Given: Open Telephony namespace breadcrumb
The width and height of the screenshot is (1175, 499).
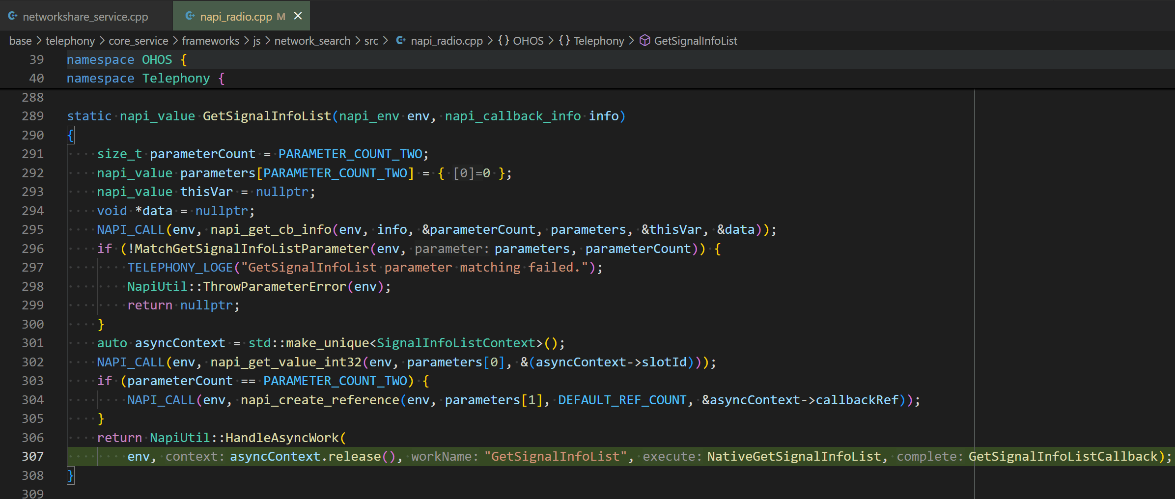Looking at the screenshot, I should 599,41.
